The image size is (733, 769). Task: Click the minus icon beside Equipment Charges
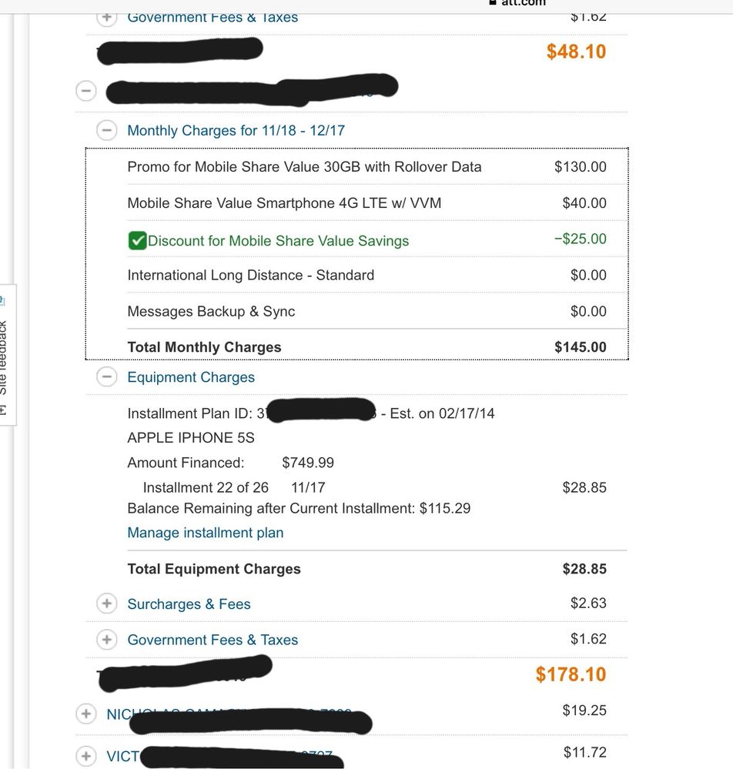click(x=107, y=377)
